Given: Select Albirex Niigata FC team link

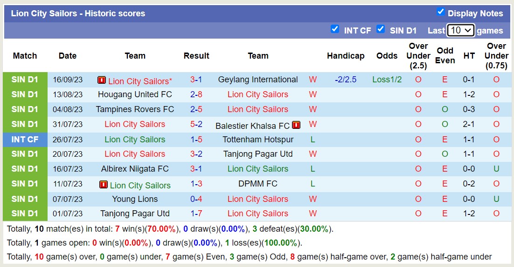Looking at the screenshot, I should pos(135,169).
